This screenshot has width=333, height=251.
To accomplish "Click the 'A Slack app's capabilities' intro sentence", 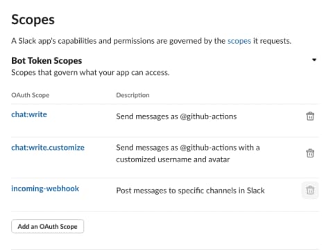I will point(151,41).
